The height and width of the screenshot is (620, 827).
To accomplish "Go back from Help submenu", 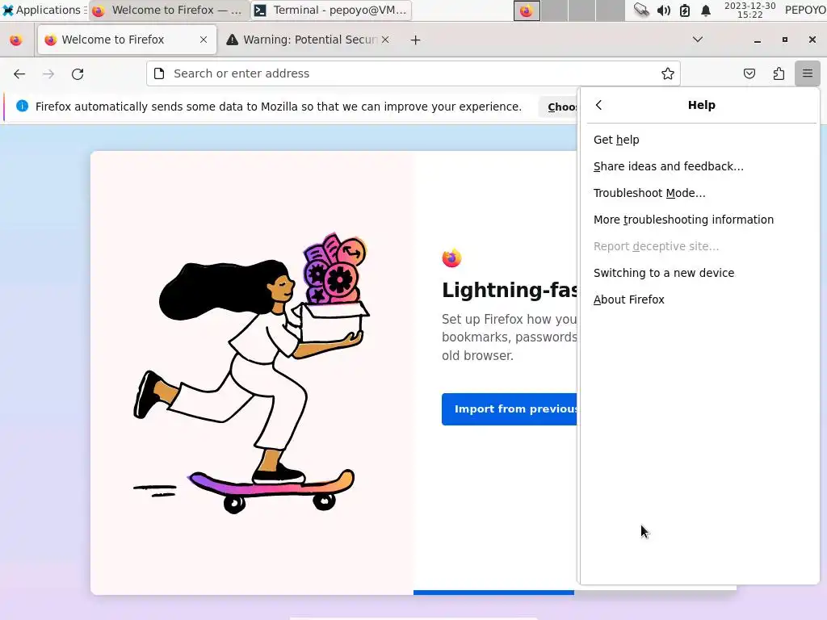I will point(598,105).
